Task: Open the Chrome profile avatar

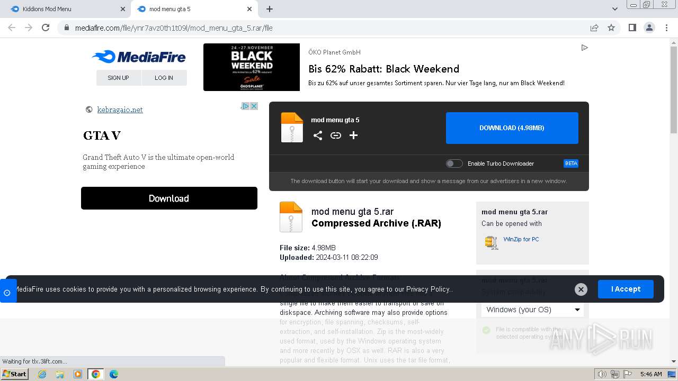Action: (x=649, y=28)
